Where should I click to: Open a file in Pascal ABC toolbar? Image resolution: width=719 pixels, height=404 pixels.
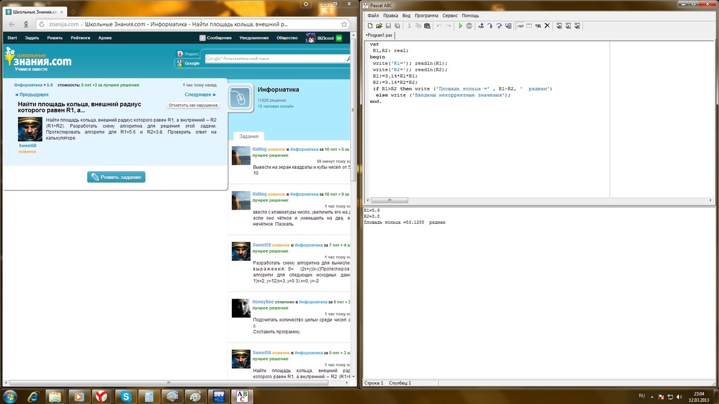click(379, 26)
